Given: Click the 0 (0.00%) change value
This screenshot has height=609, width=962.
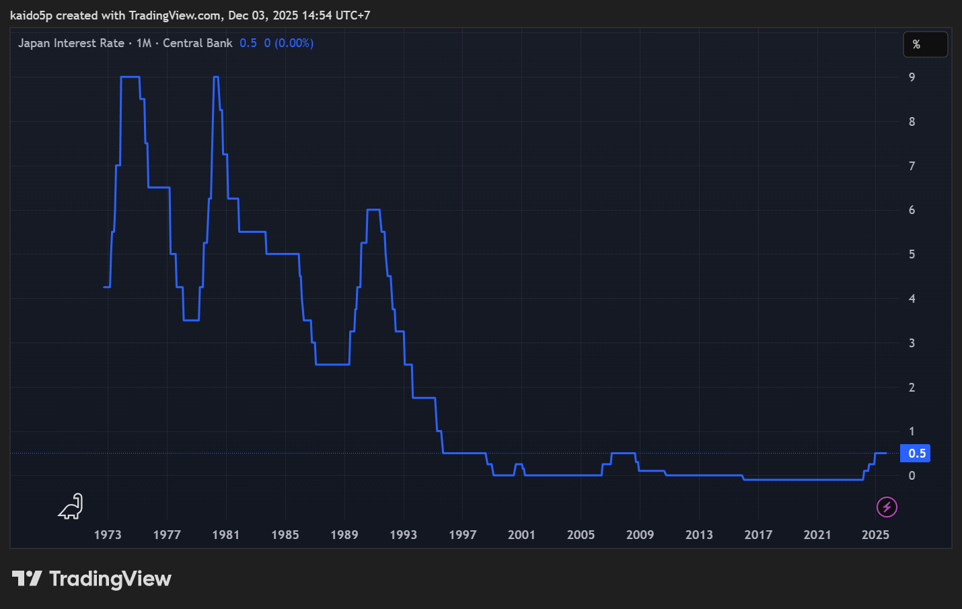Looking at the screenshot, I should tap(289, 43).
